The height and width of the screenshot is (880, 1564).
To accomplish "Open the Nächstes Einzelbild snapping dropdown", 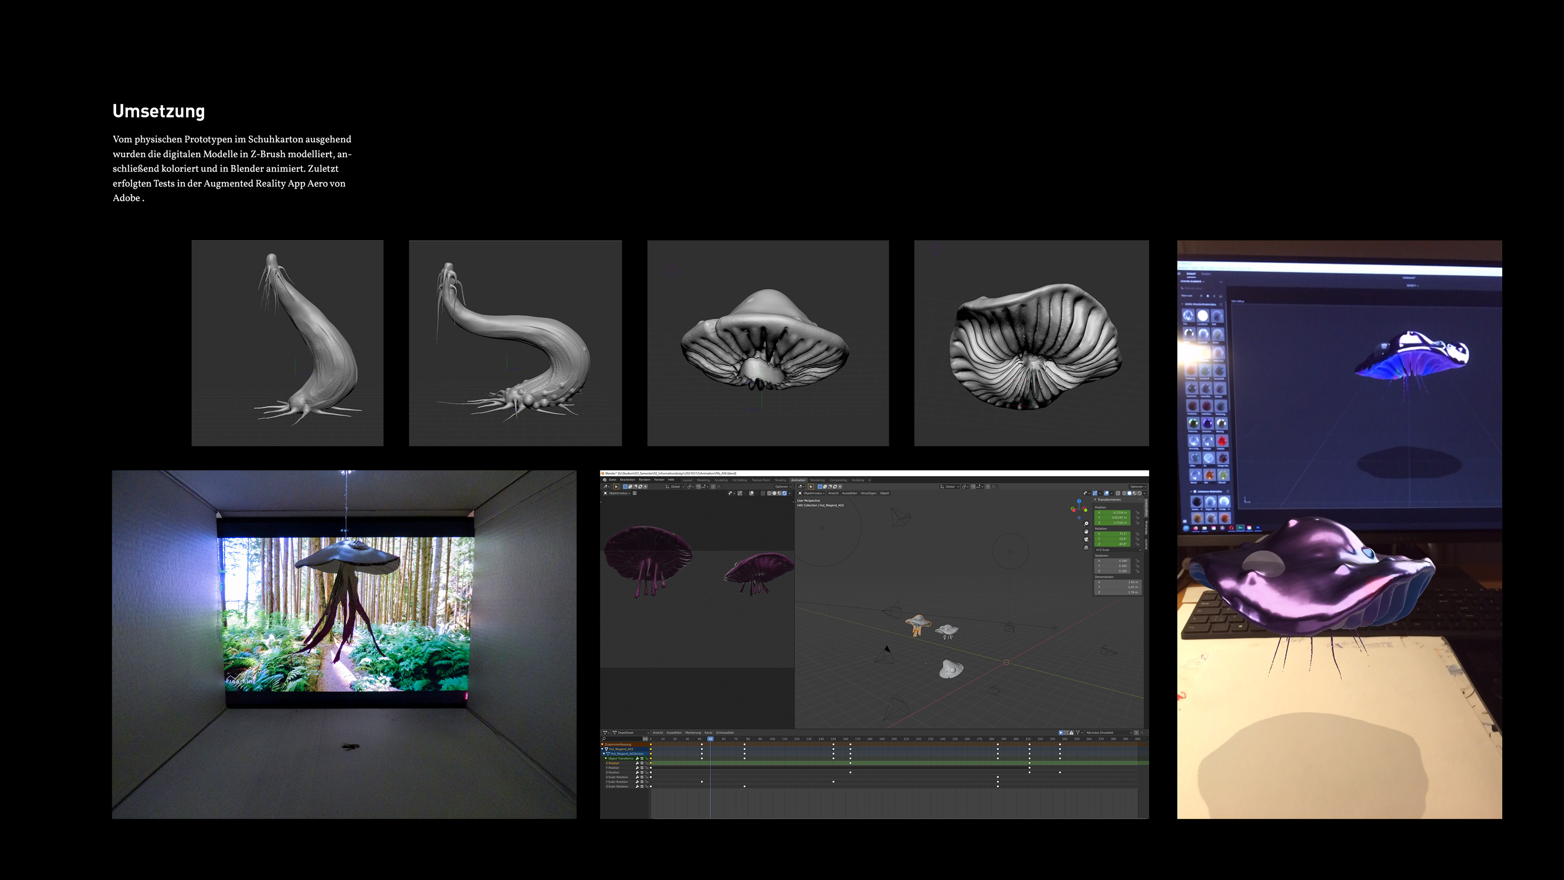I will click(1109, 733).
